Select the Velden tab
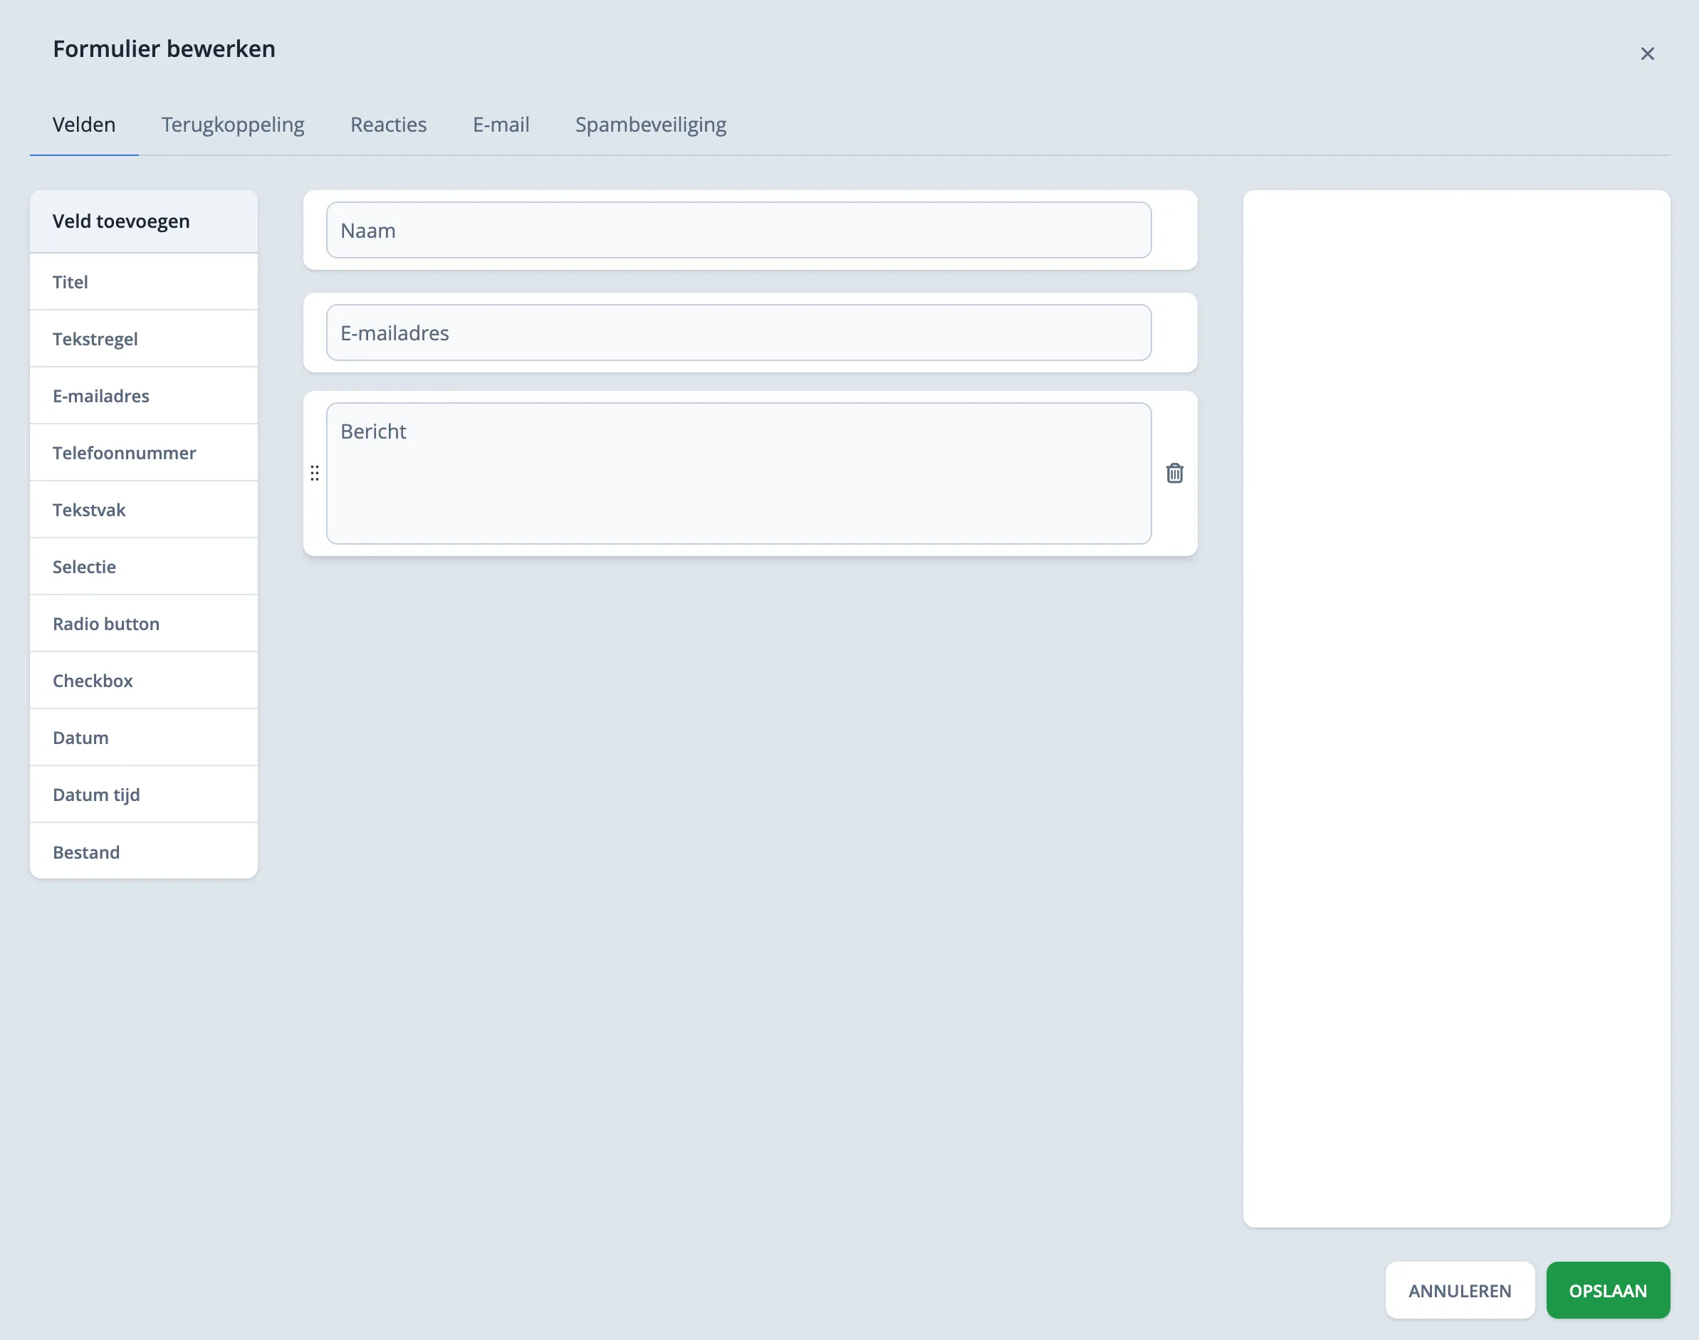This screenshot has height=1340, width=1699. (84, 125)
